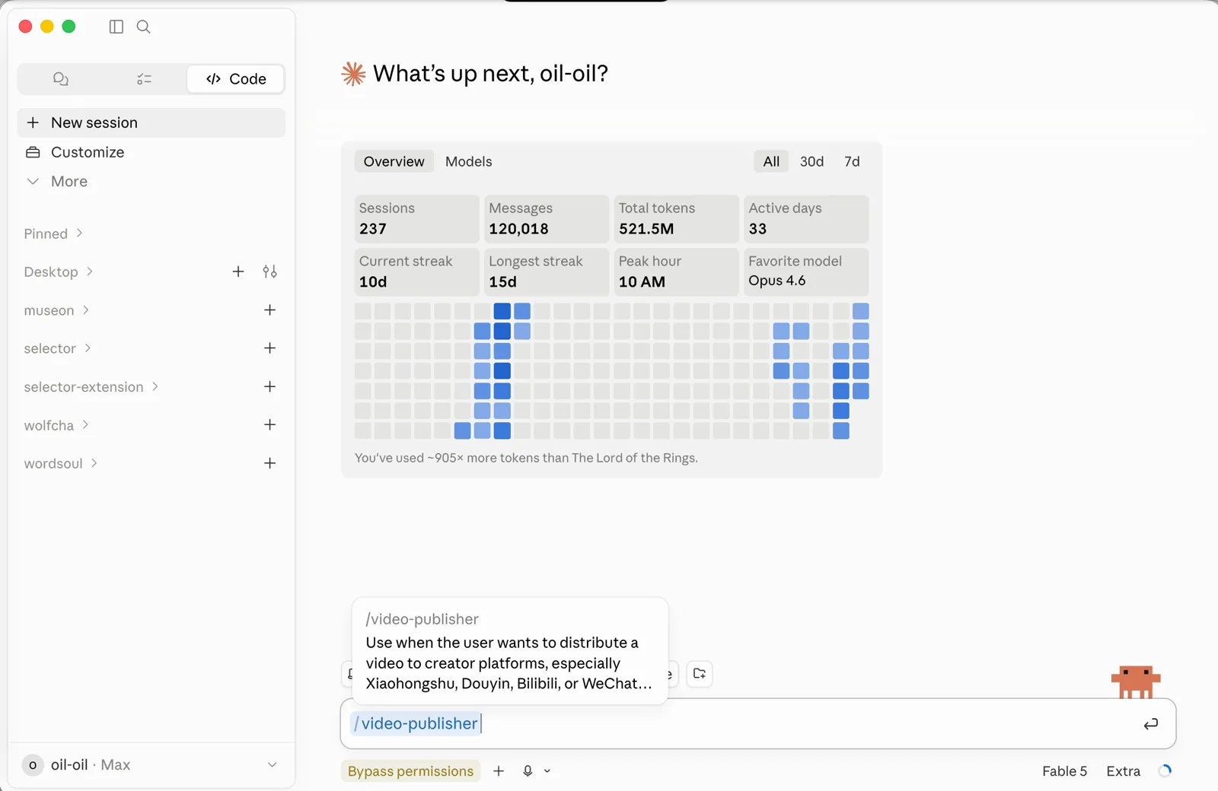Send the message with the return arrow
The width and height of the screenshot is (1218, 791).
1151,724
